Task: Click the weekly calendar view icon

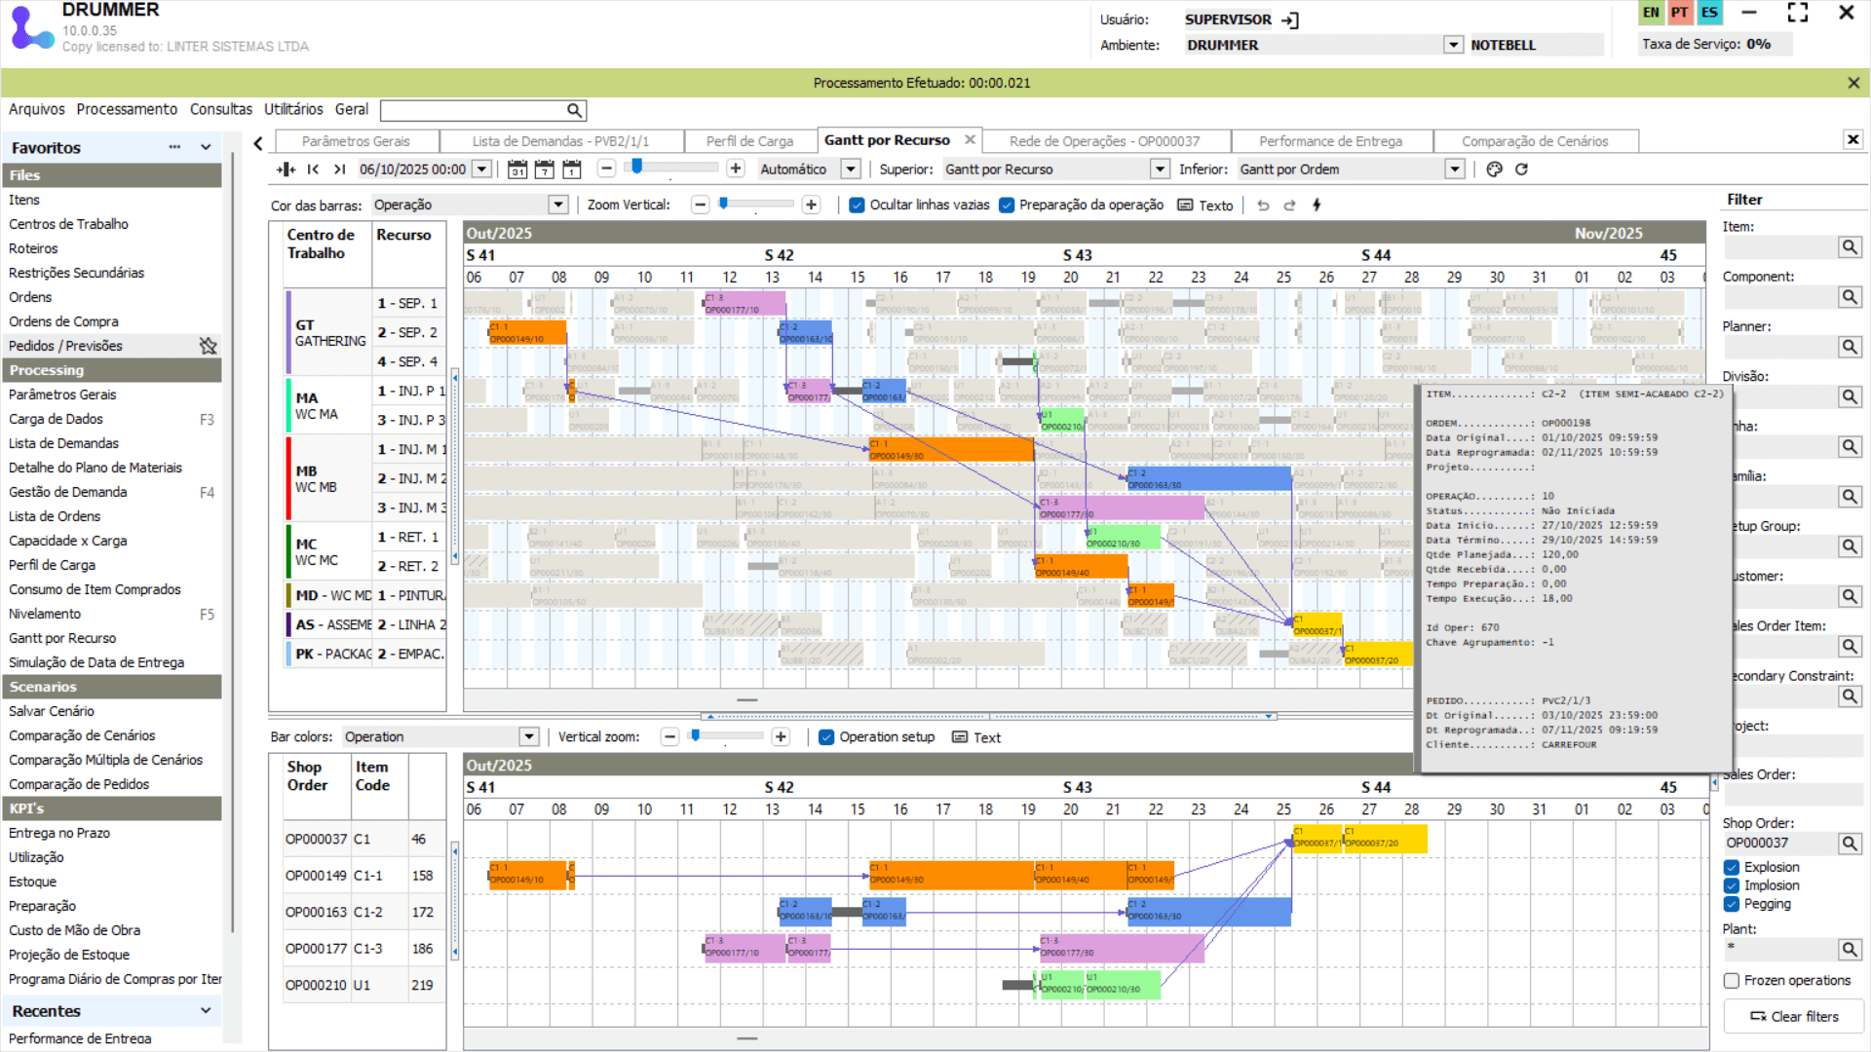Action: point(545,169)
